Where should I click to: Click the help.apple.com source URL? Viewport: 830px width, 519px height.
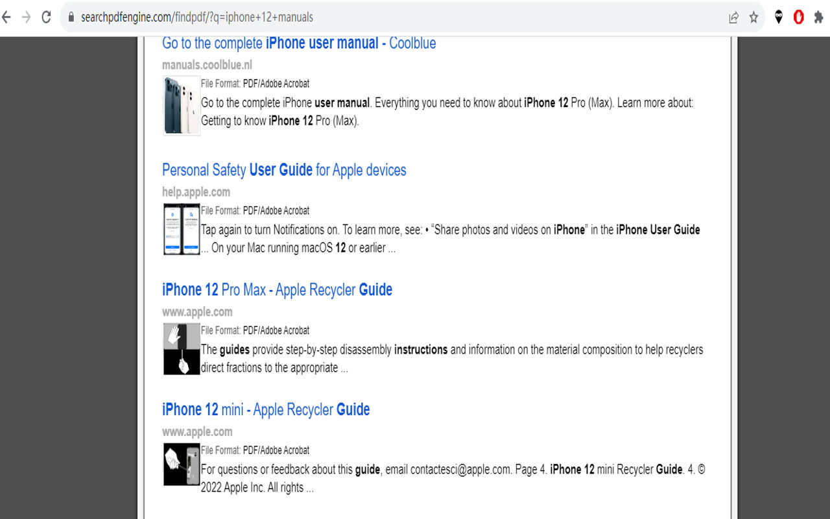click(x=196, y=192)
